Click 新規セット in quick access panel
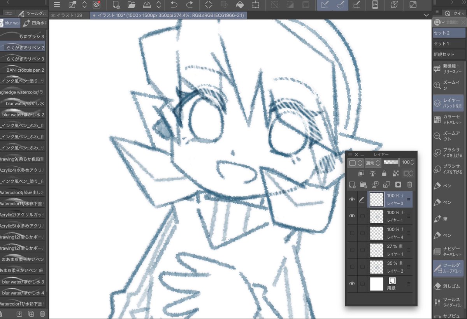467x319 pixels. pos(449,55)
